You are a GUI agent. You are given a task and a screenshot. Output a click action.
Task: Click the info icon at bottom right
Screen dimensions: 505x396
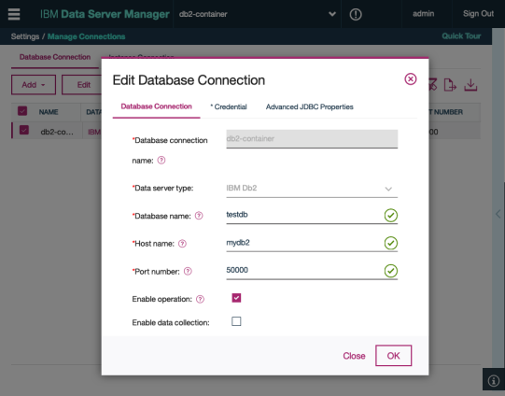(494, 380)
